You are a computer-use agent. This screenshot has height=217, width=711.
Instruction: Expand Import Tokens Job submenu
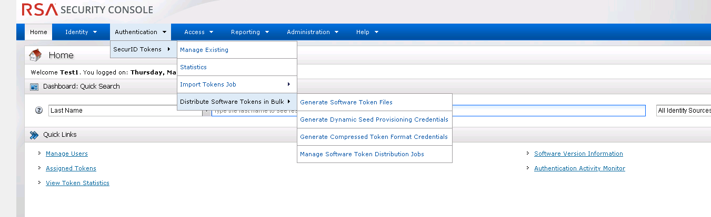(235, 84)
